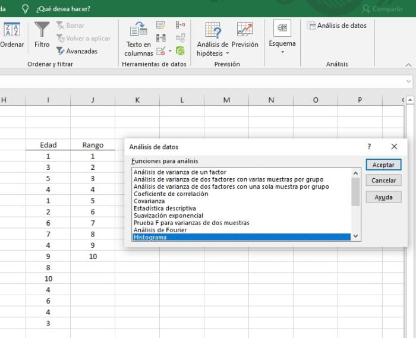Click the Relaciones icon
The image size is (416, 338).
coord(181,38)
